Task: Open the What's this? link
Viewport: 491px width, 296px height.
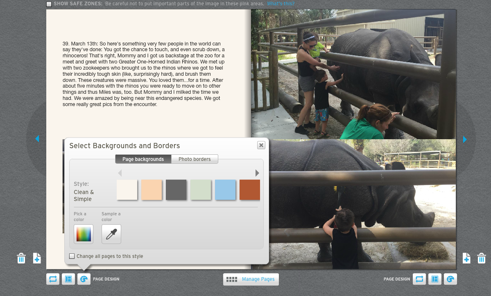Action: tap(281, 4)
